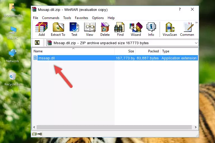
Task: Click the 83,887 bytes packed value
Action: [x=148, y=58]
